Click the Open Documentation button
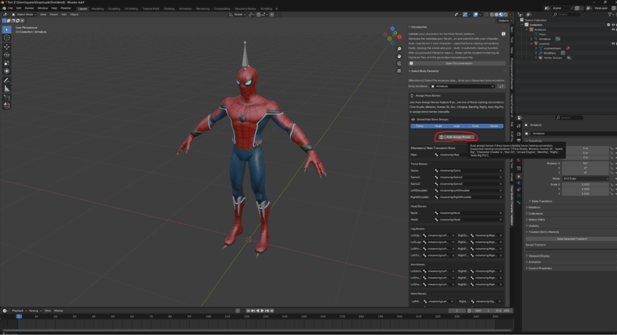617x335 pixels. tap(459, 63)
